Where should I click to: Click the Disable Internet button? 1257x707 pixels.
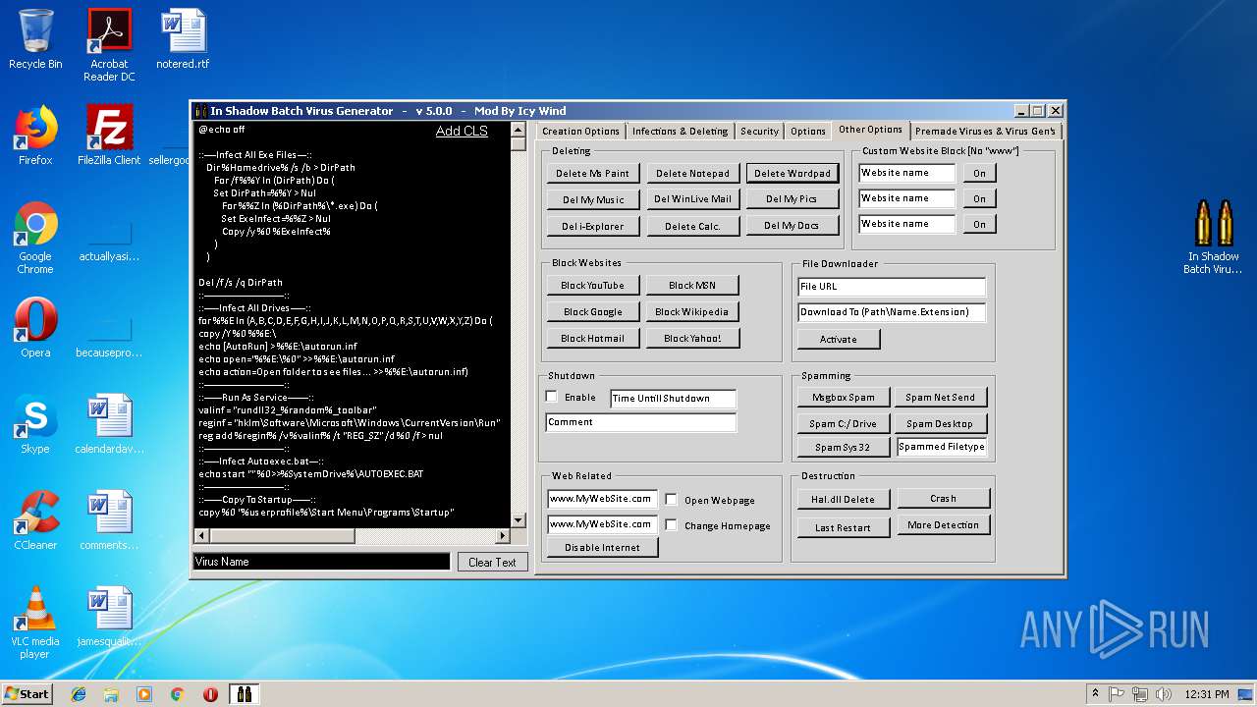pos(602,547)
